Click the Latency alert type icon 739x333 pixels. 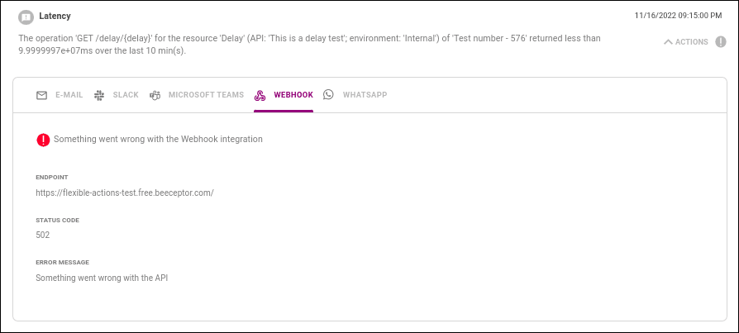[x=26, y=16]
